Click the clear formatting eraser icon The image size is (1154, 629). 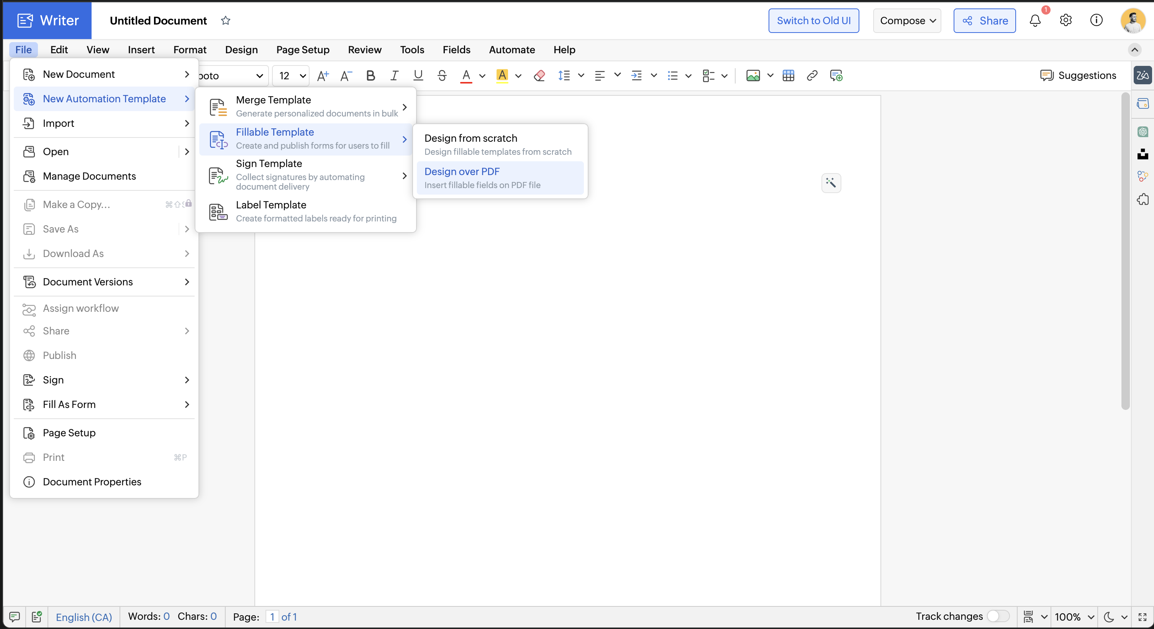tap(539, 76)
